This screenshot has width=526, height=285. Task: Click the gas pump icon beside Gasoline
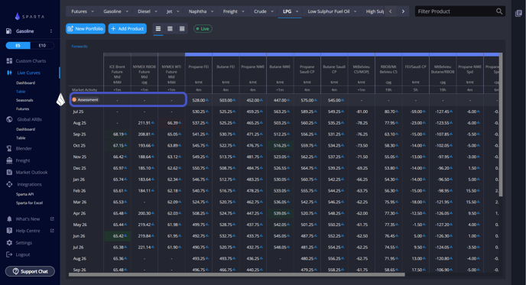pyautogui.click(x=9, y=31)
